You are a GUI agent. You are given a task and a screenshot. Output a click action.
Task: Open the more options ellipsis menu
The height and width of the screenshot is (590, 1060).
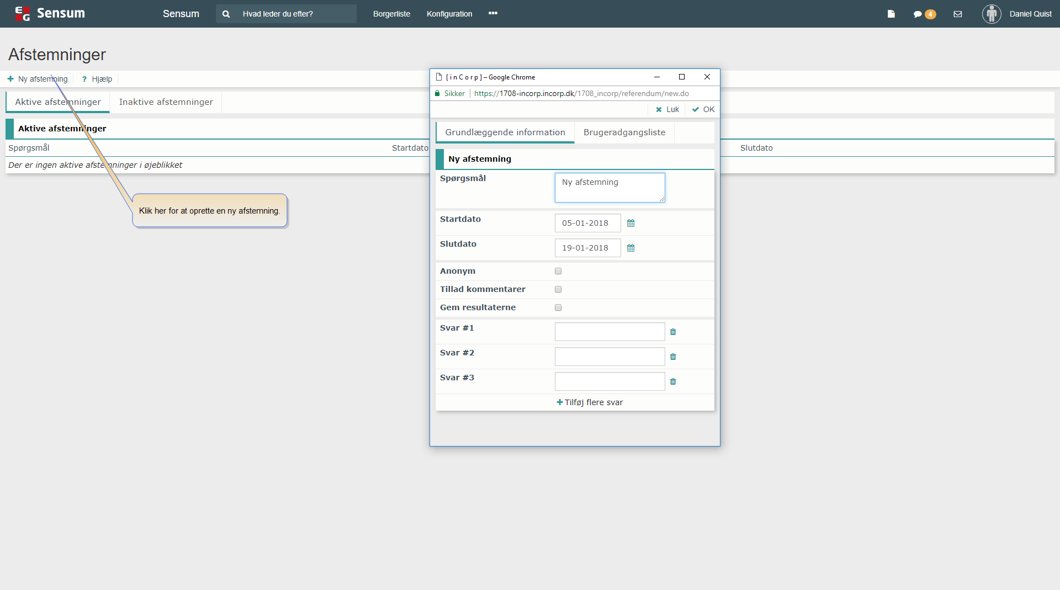point(493,13)
